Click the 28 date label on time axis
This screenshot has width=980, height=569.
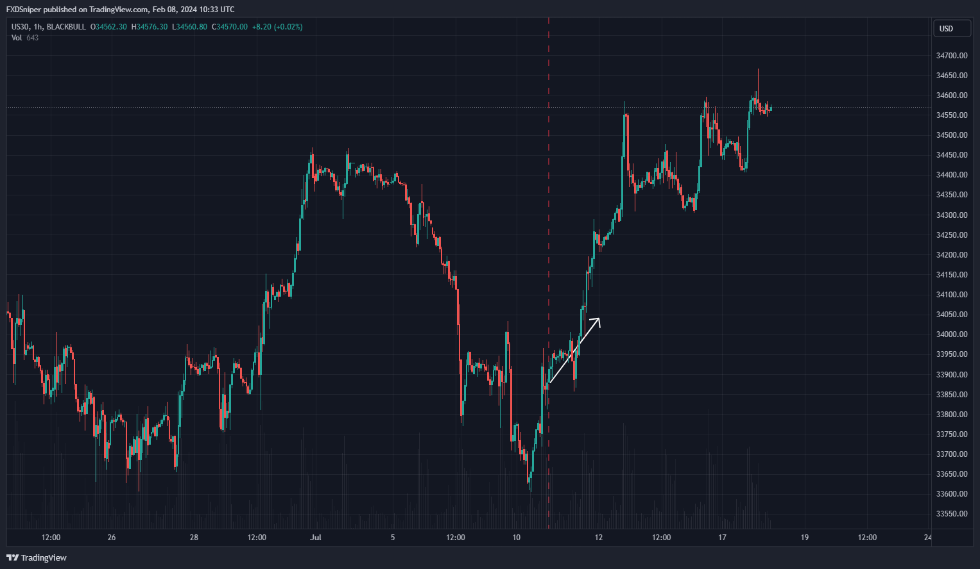pyautogui.click(x=194, y=538)
